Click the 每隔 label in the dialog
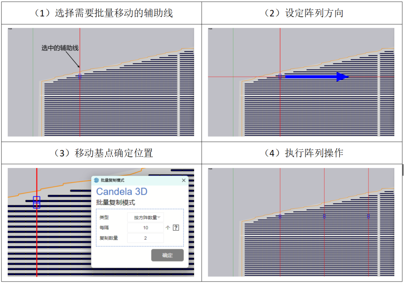Screen dimensions: 404x283 pyautogui.click(x=104, y=227)
